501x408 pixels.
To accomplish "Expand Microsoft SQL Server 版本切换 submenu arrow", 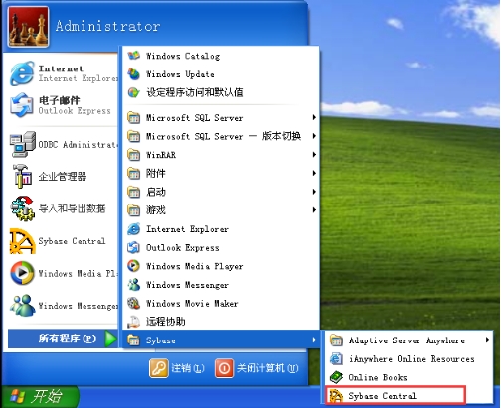I will 314,136.
